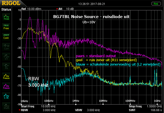Click the 10MHz frequency axis label
Screen dimensions: 164x113
pos(103,101)
